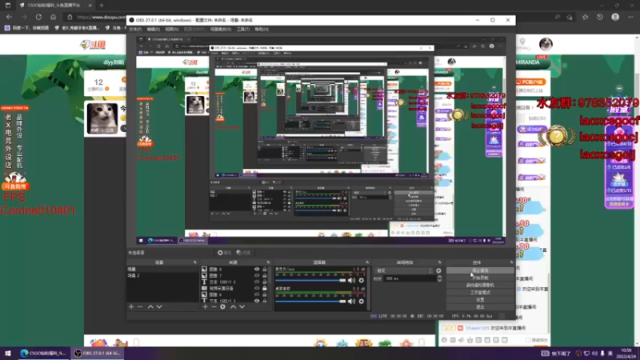Move source up with sources panel arrow
This screenshot has height=360, width=640.
(233, 306)
